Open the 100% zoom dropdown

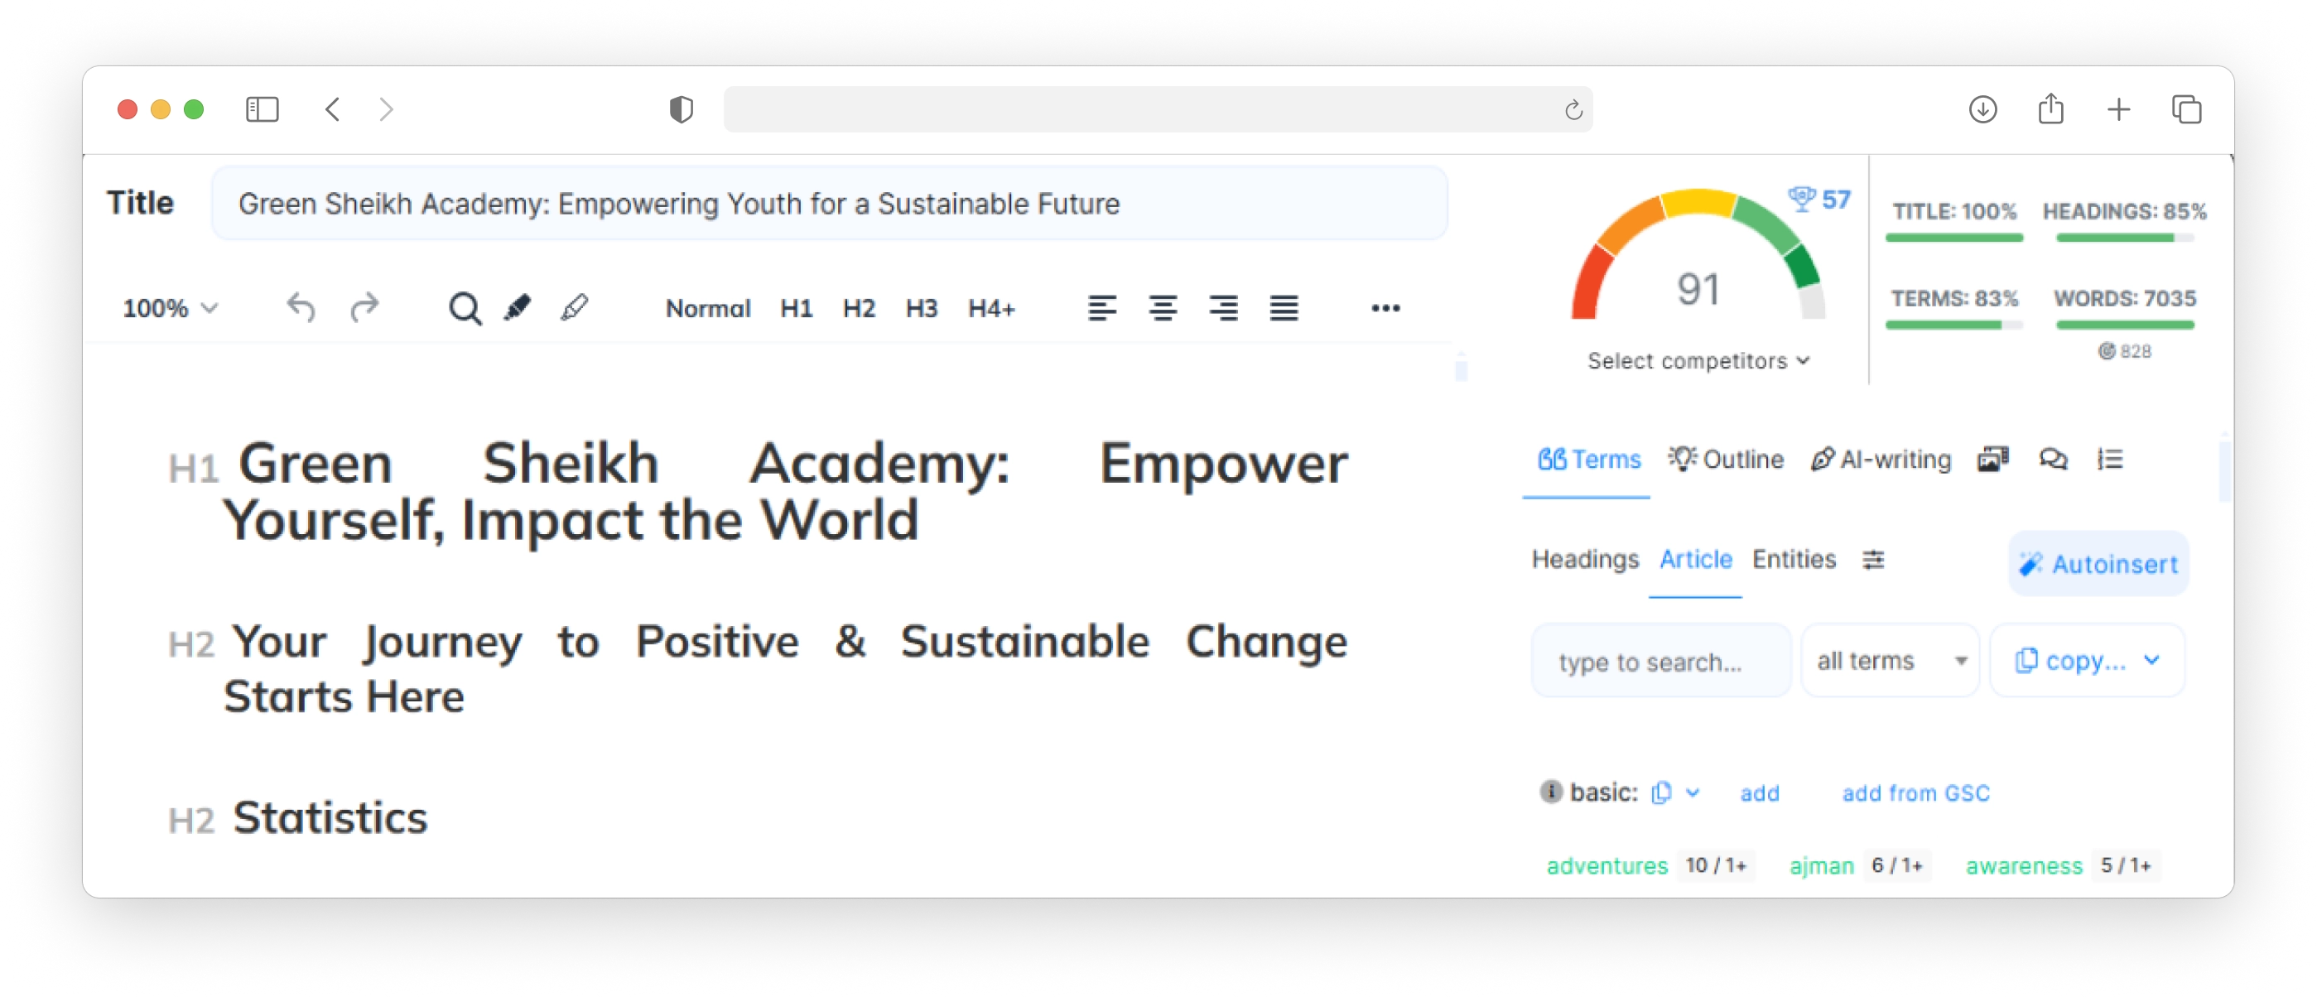click(170, 309)
